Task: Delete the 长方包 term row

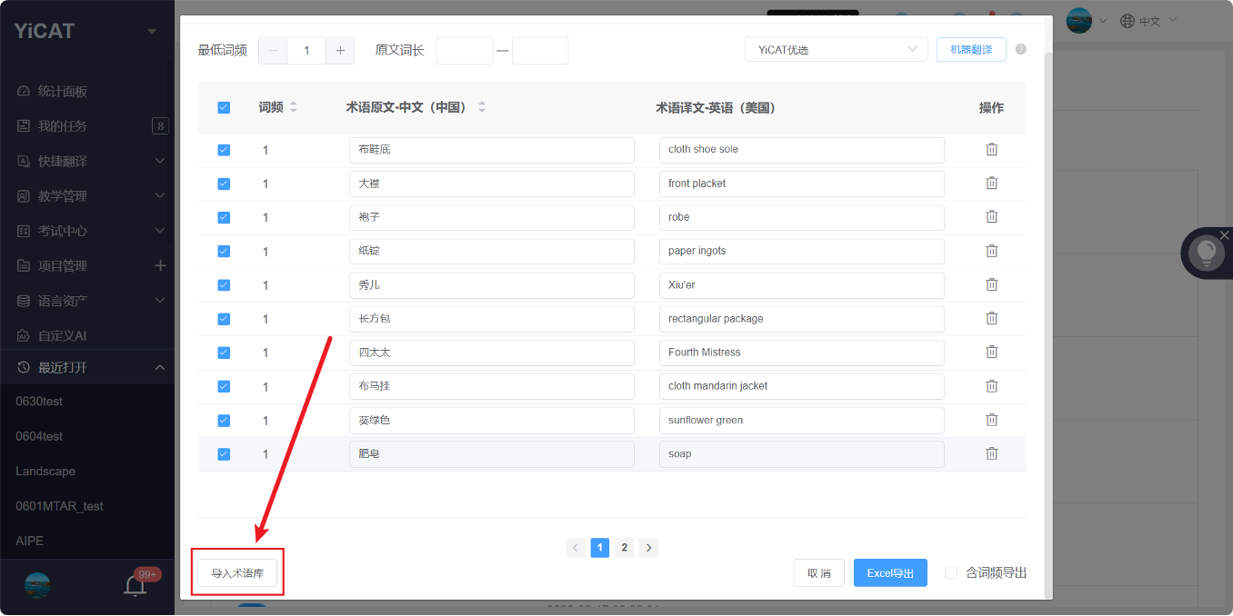Action: tap(991, 318)
